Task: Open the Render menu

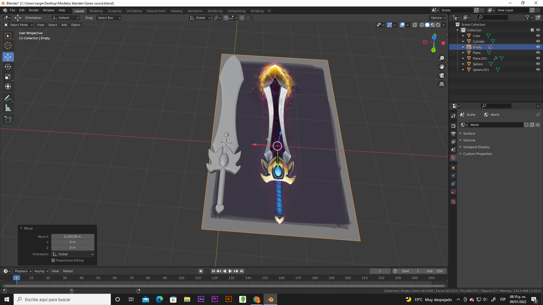Action: pyautogui.click(x=34, y=10)
